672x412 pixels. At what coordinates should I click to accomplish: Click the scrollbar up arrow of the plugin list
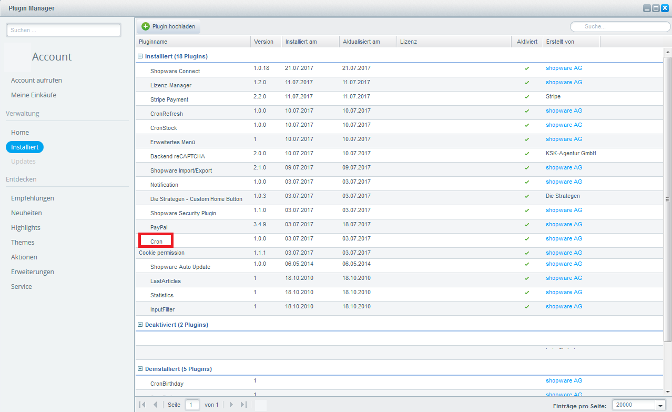click(667, 53)
